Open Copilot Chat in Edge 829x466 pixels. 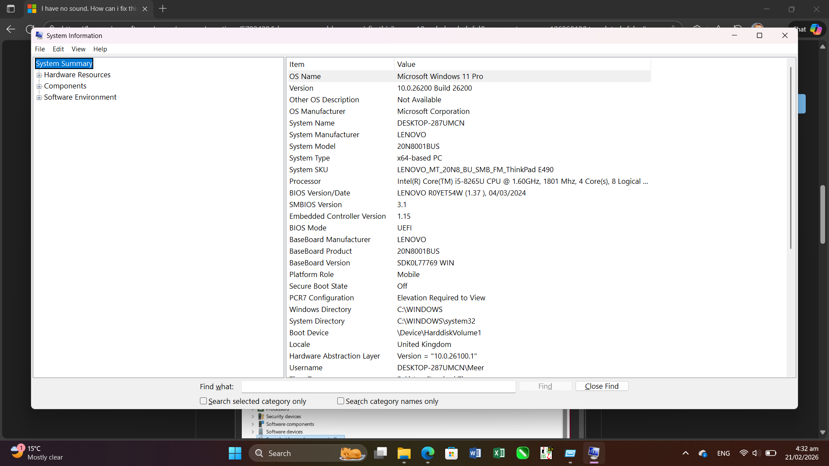(807, 29)
